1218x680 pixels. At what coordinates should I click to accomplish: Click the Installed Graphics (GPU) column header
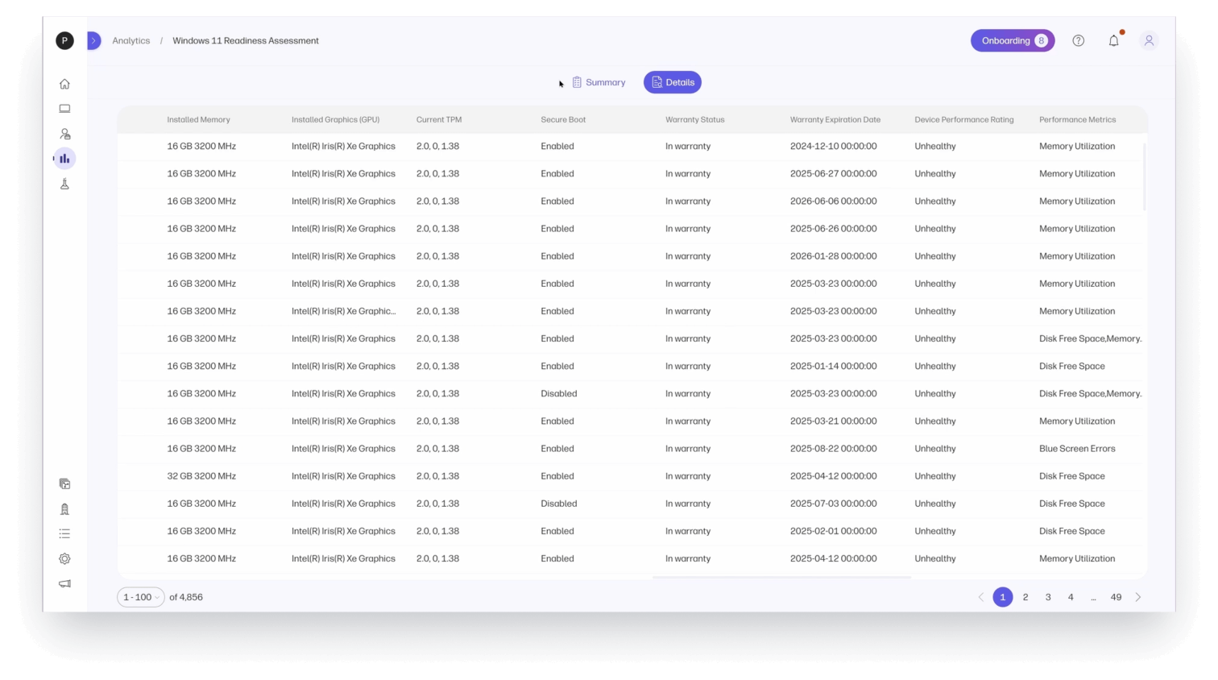(x=335, y=119)
